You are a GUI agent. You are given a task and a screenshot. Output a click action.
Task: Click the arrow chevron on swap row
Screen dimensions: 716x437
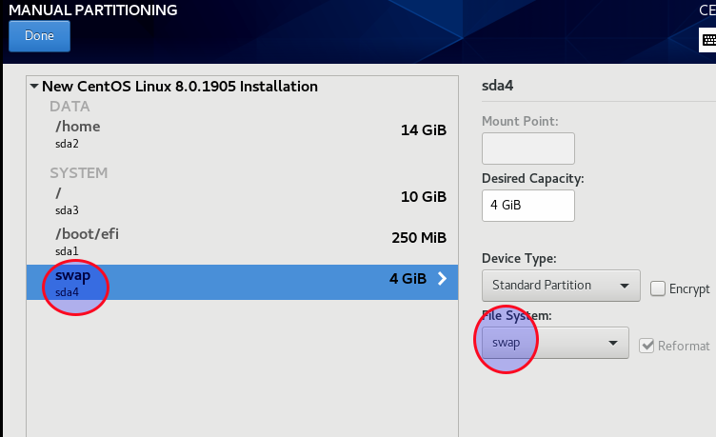tap(442, 279)
